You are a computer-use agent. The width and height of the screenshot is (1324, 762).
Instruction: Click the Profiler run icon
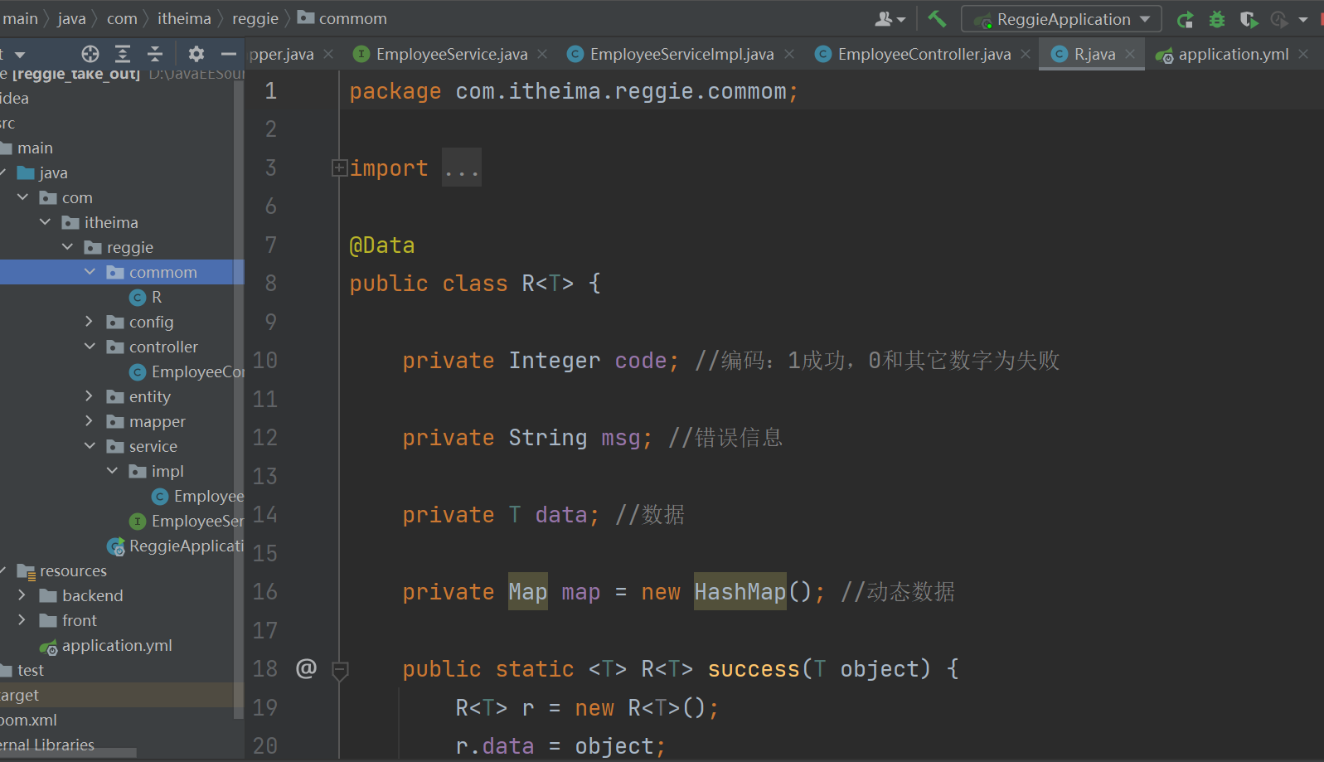[1280, 19]
